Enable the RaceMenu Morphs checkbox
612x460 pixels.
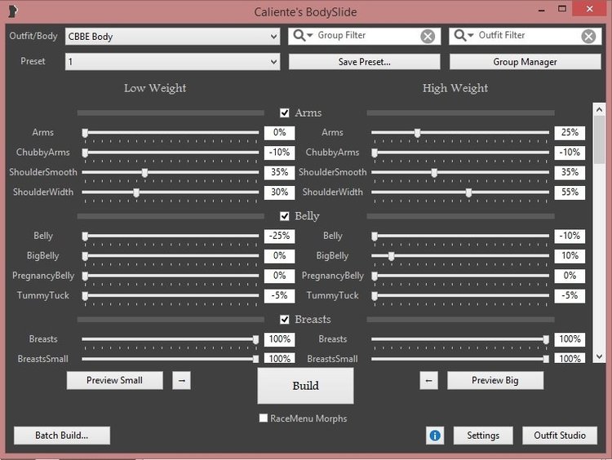tap(264, 418)
